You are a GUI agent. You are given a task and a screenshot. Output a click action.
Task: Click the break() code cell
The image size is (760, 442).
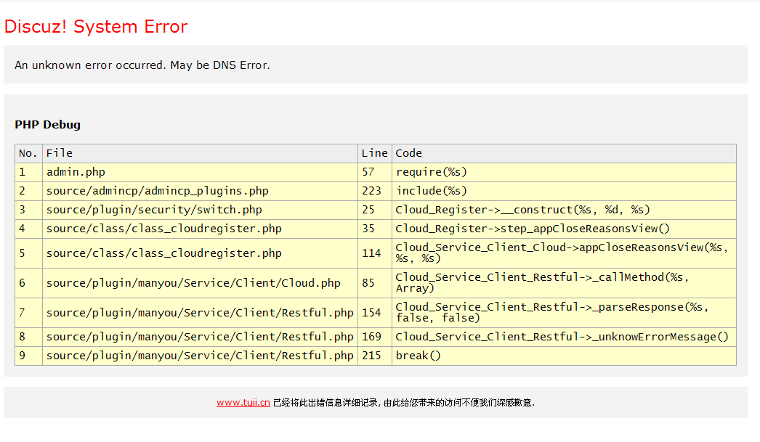[x=418, y=356]
